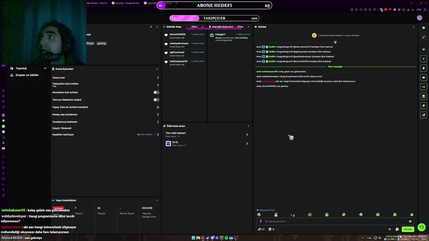Click the Yeni mesajlar divider label
The height and width of the screenshot is (241, 429).
pyautogui.click(x=335, y=67)
